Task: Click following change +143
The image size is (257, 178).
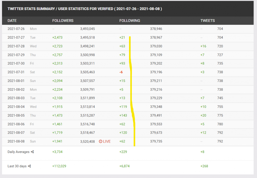Action: [x=123, y=115]
